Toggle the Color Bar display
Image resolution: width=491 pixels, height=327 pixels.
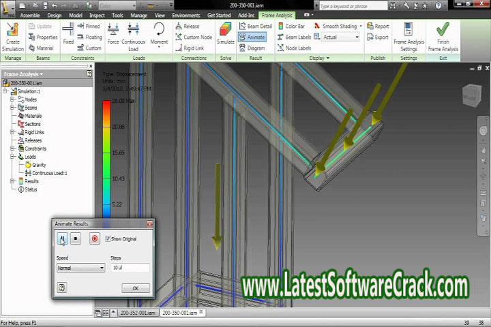[291, 27]
